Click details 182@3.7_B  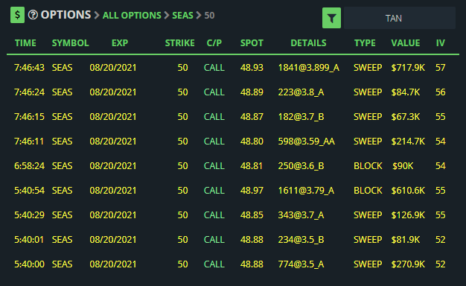[301, 117]
